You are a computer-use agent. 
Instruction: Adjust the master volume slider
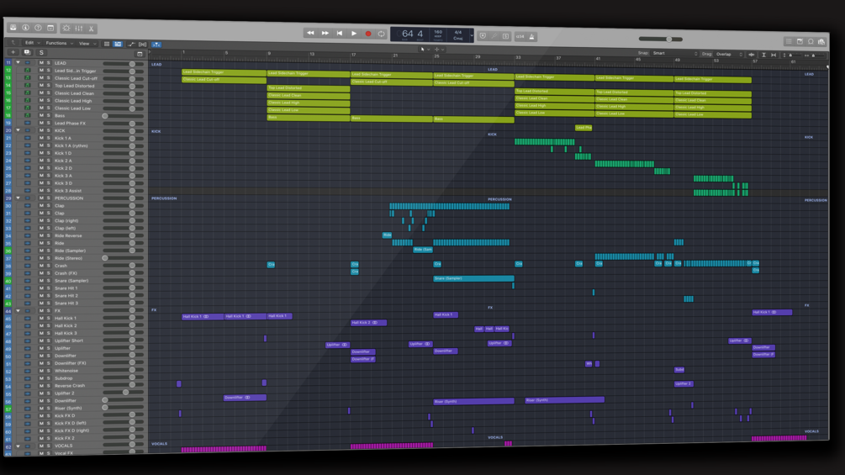tap(661, 39)
